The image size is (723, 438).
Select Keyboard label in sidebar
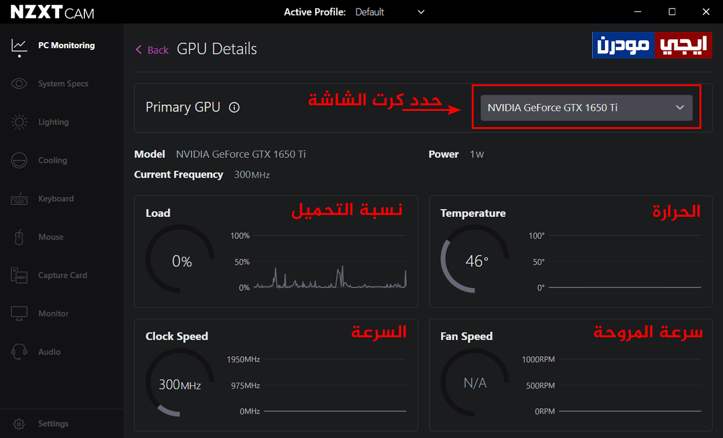(x=56, y=199)
